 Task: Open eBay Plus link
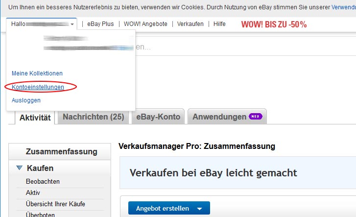(100, 24)
